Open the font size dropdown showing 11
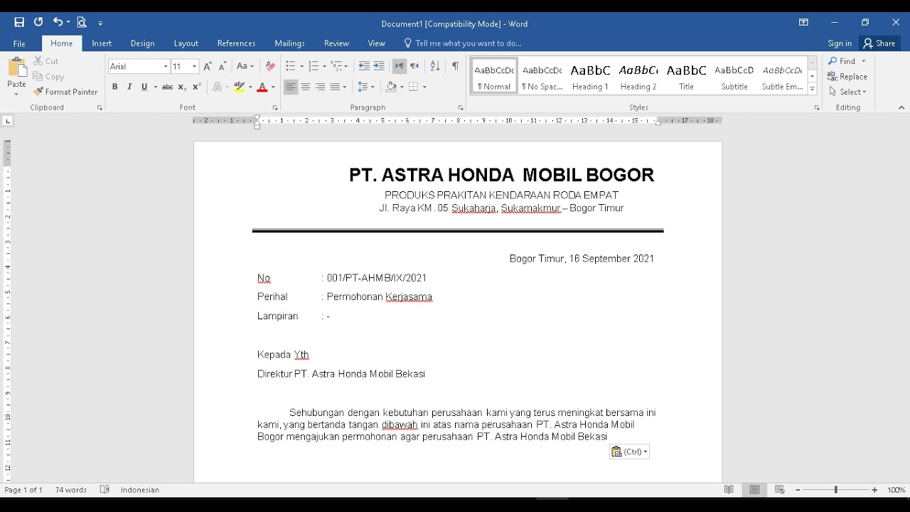The image size is (910, 512). pyautogui.click(x=195, y=67)
